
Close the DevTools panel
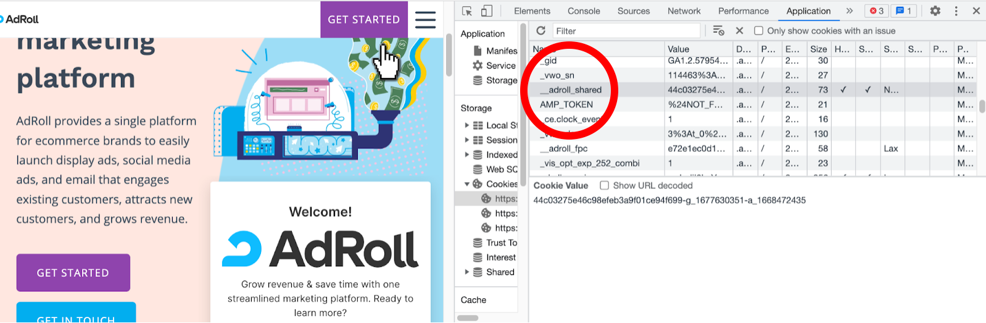(x=976, y=10)
